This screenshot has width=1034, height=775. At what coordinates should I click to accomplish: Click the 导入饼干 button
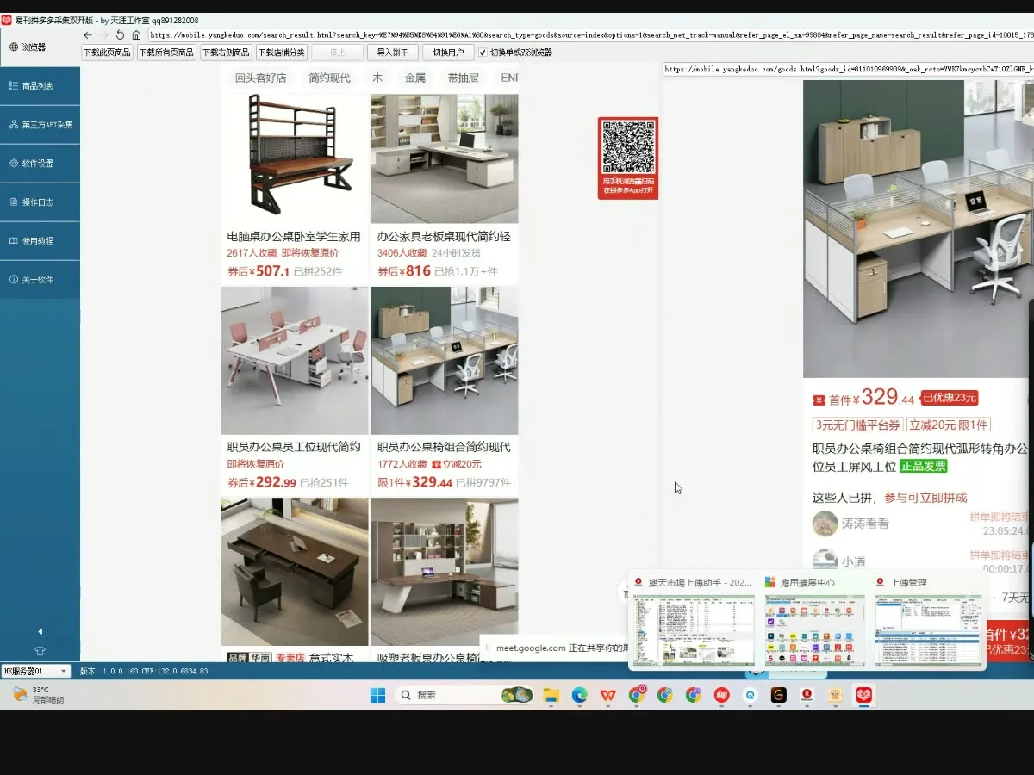click(393, 53)
